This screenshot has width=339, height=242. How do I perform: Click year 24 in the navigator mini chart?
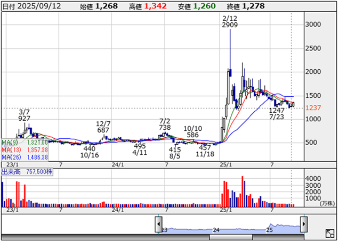216,230
